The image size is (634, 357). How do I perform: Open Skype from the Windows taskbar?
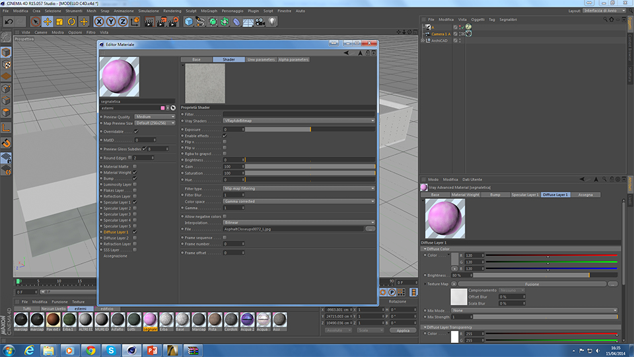(x=111, y=350)
